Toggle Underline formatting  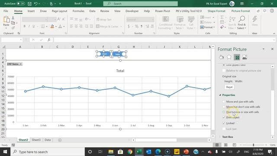click(x=34, y=26)
